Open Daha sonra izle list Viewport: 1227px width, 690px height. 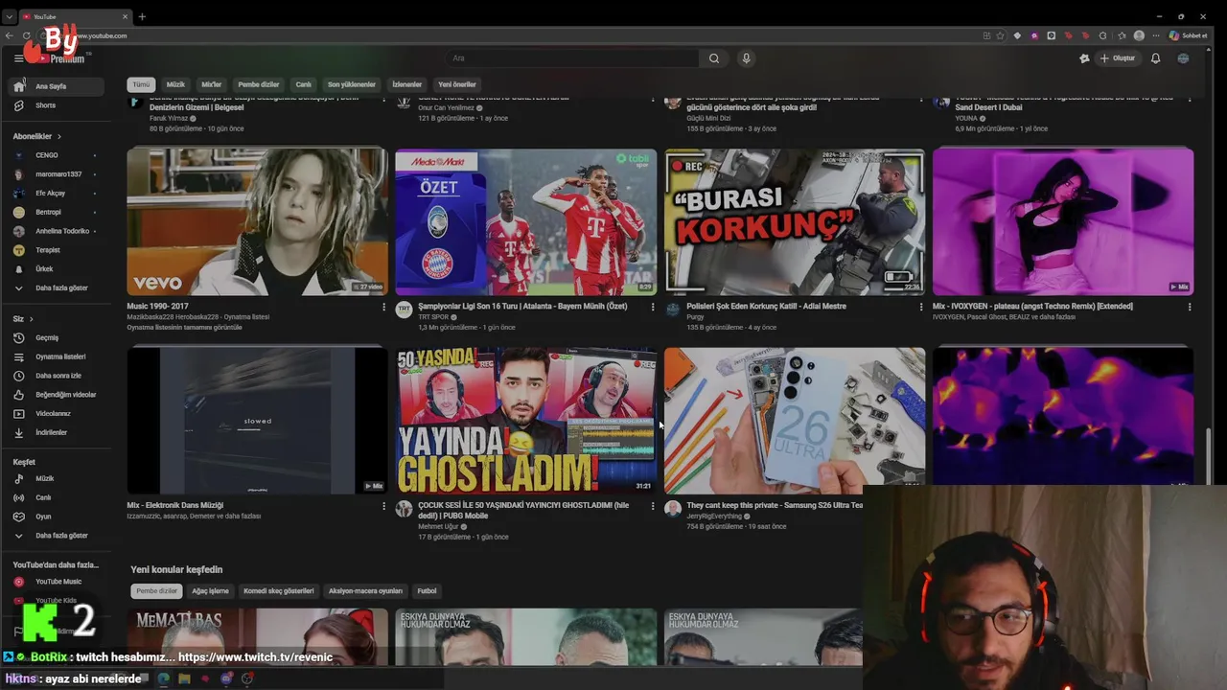pyautogui.click(x=58, y=376)
